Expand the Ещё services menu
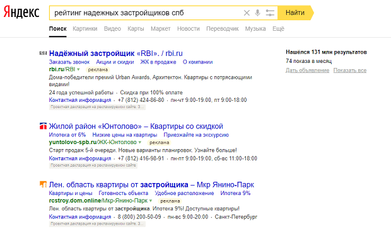391x234 pixels. click(278, 29)
